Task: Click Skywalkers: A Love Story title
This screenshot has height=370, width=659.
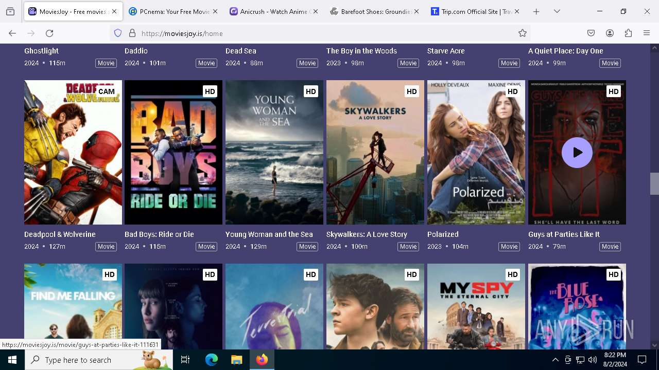Action: click(367, 234)
